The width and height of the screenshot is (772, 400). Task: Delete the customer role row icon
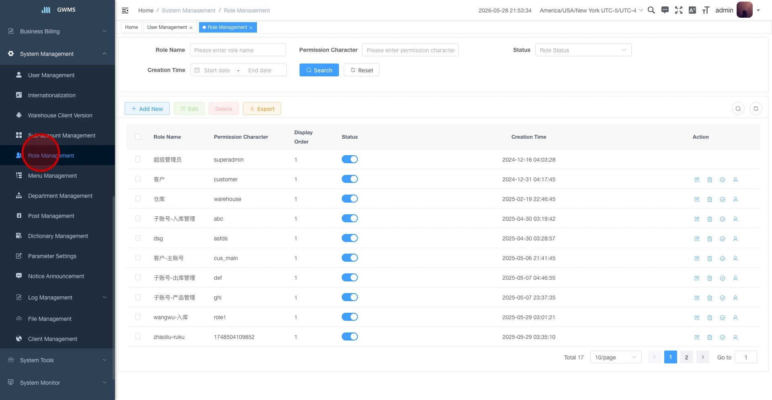pyautogui.click(x=710, y=180)
